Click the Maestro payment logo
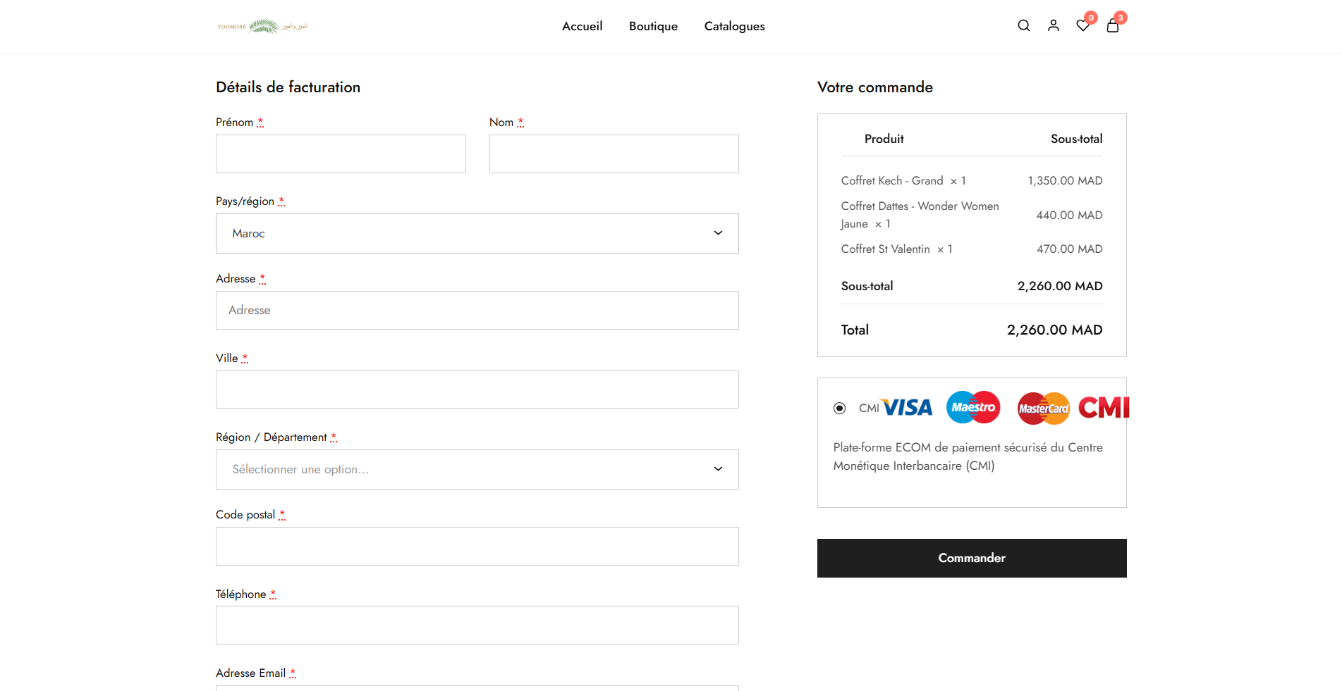1342x691 pixels. (973, 408)
